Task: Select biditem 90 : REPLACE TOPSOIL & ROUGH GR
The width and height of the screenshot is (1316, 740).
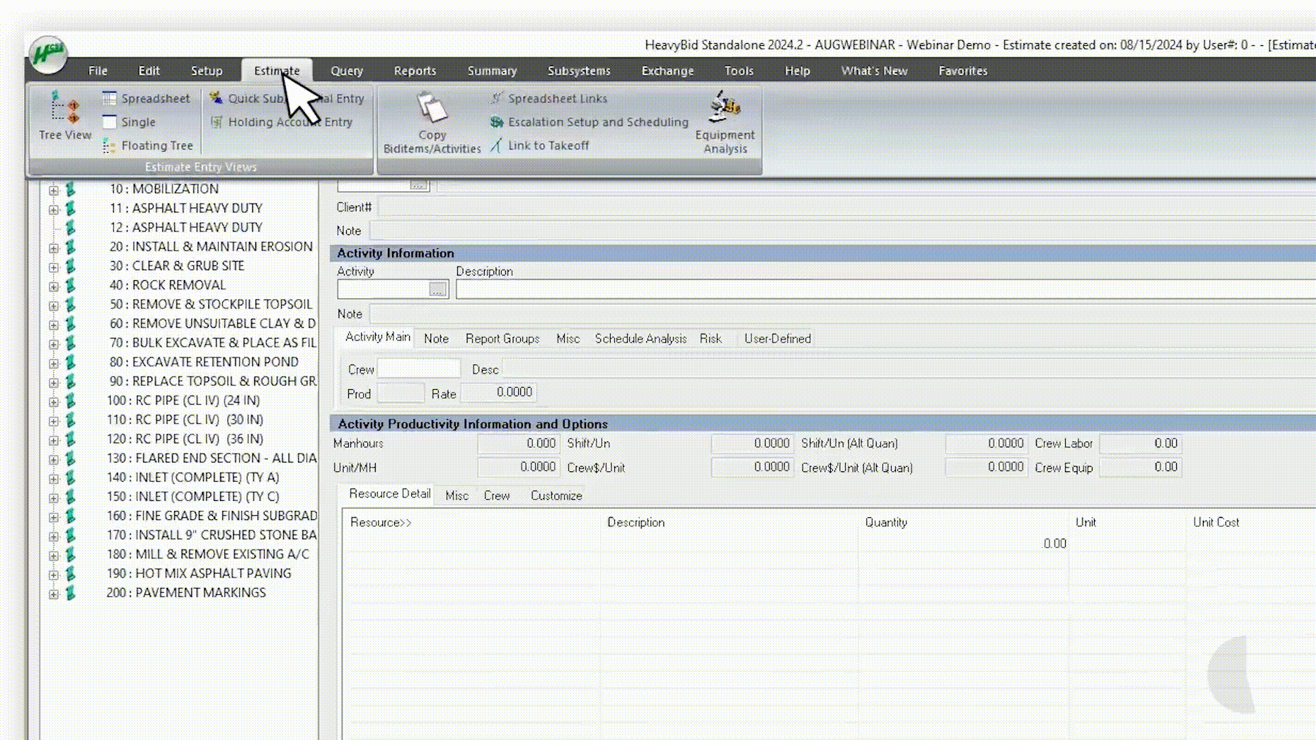Action: pos(212,381)
